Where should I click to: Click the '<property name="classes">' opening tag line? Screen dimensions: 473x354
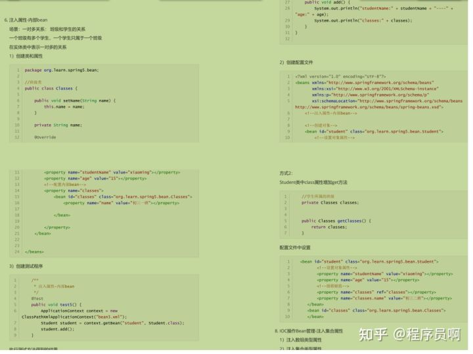pos(74,190)
